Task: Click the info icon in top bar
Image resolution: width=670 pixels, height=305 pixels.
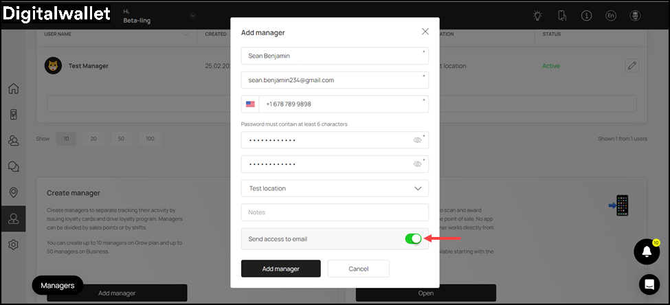Action: coord(586,16)
